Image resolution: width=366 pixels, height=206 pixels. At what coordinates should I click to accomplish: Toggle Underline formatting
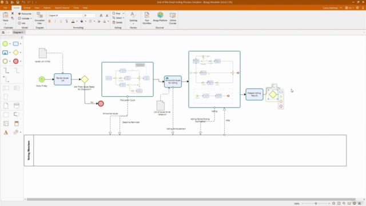(x=61, y=21)
